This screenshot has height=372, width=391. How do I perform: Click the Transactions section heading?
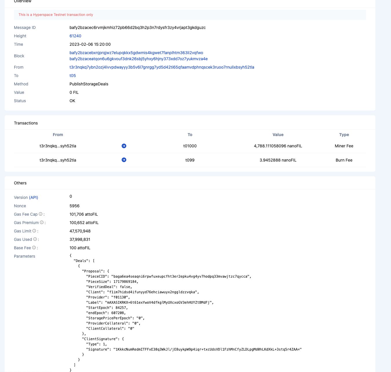(26, 123)
